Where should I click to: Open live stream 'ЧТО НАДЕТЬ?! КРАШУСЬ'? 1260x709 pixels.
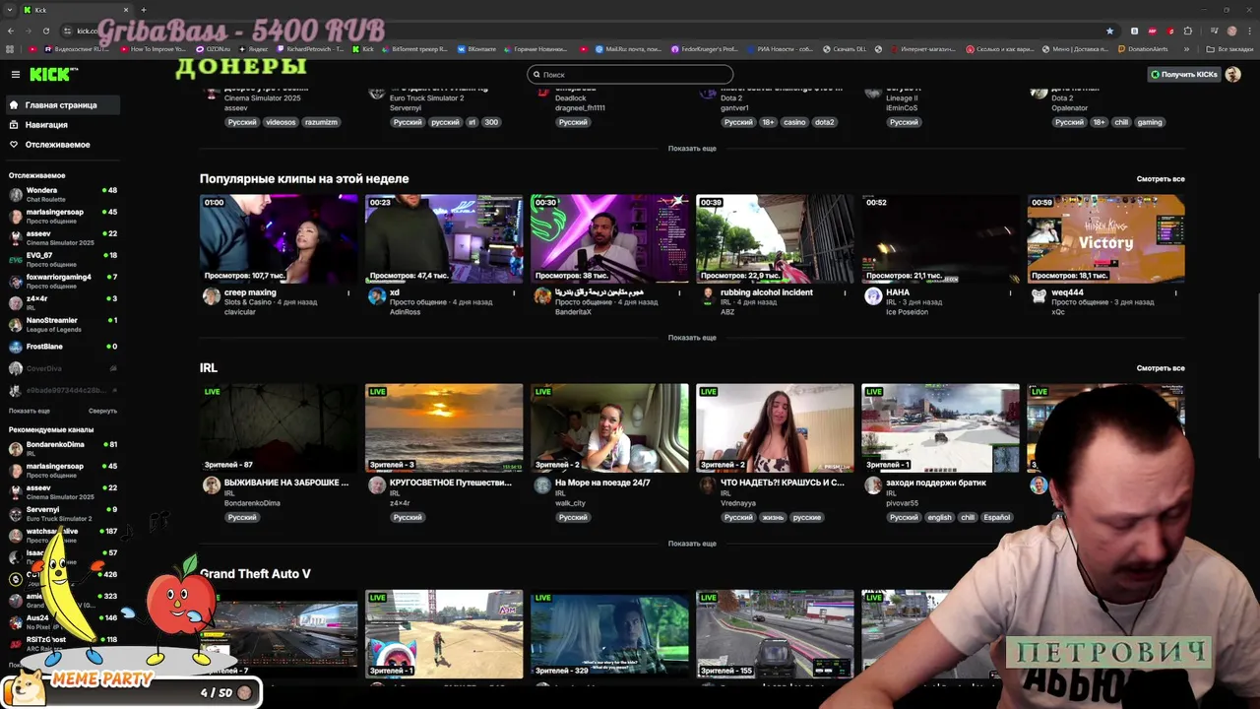(x=775, y=428)
